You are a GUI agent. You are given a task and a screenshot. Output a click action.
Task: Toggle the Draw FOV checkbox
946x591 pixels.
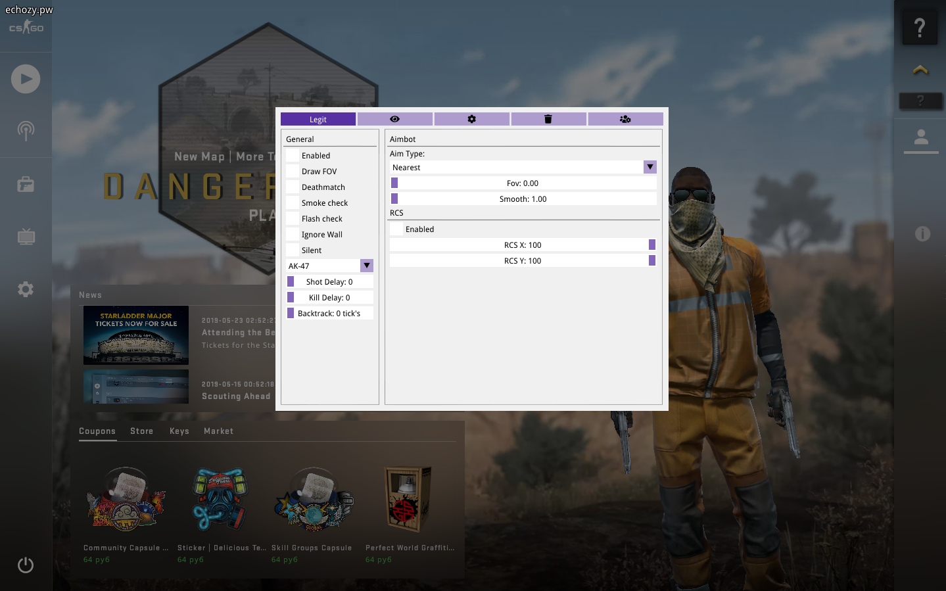click(293, 171)
